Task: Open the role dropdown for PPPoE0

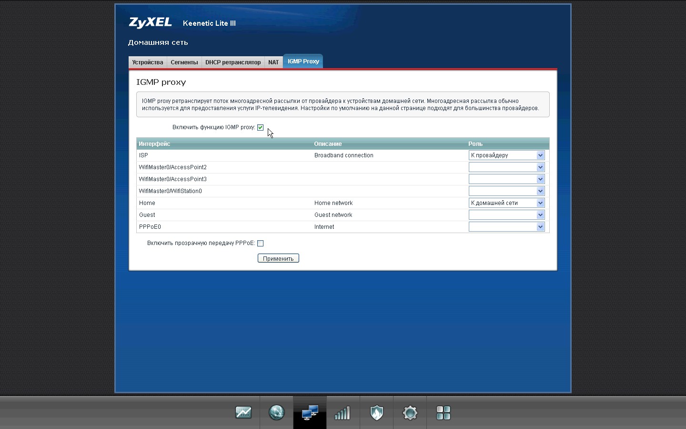Action: click(506, 227)
